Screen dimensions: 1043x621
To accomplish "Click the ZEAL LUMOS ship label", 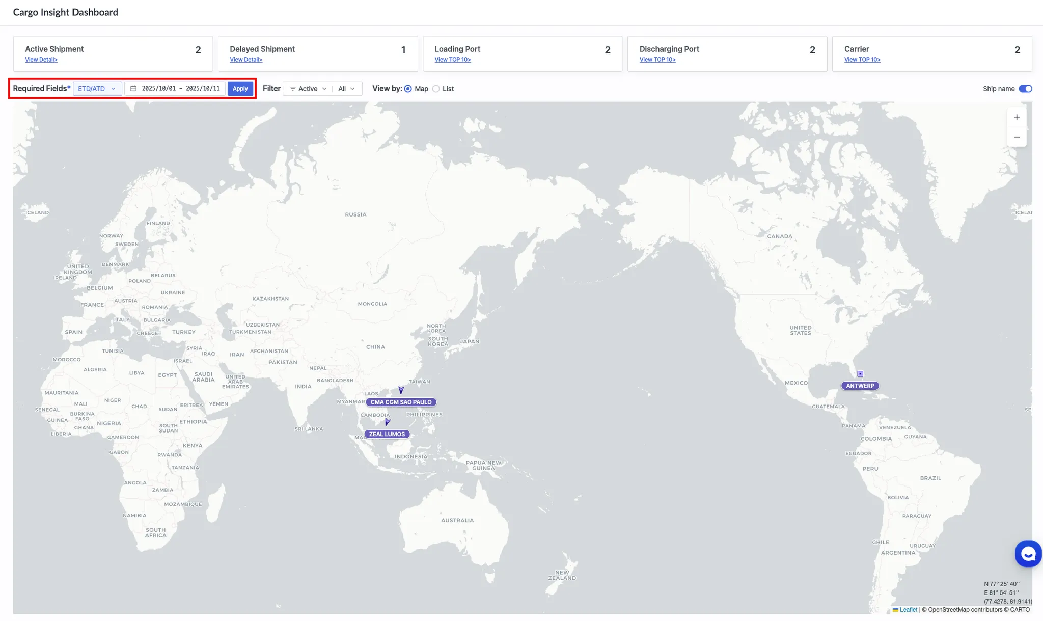I will [x=387, y=434].
